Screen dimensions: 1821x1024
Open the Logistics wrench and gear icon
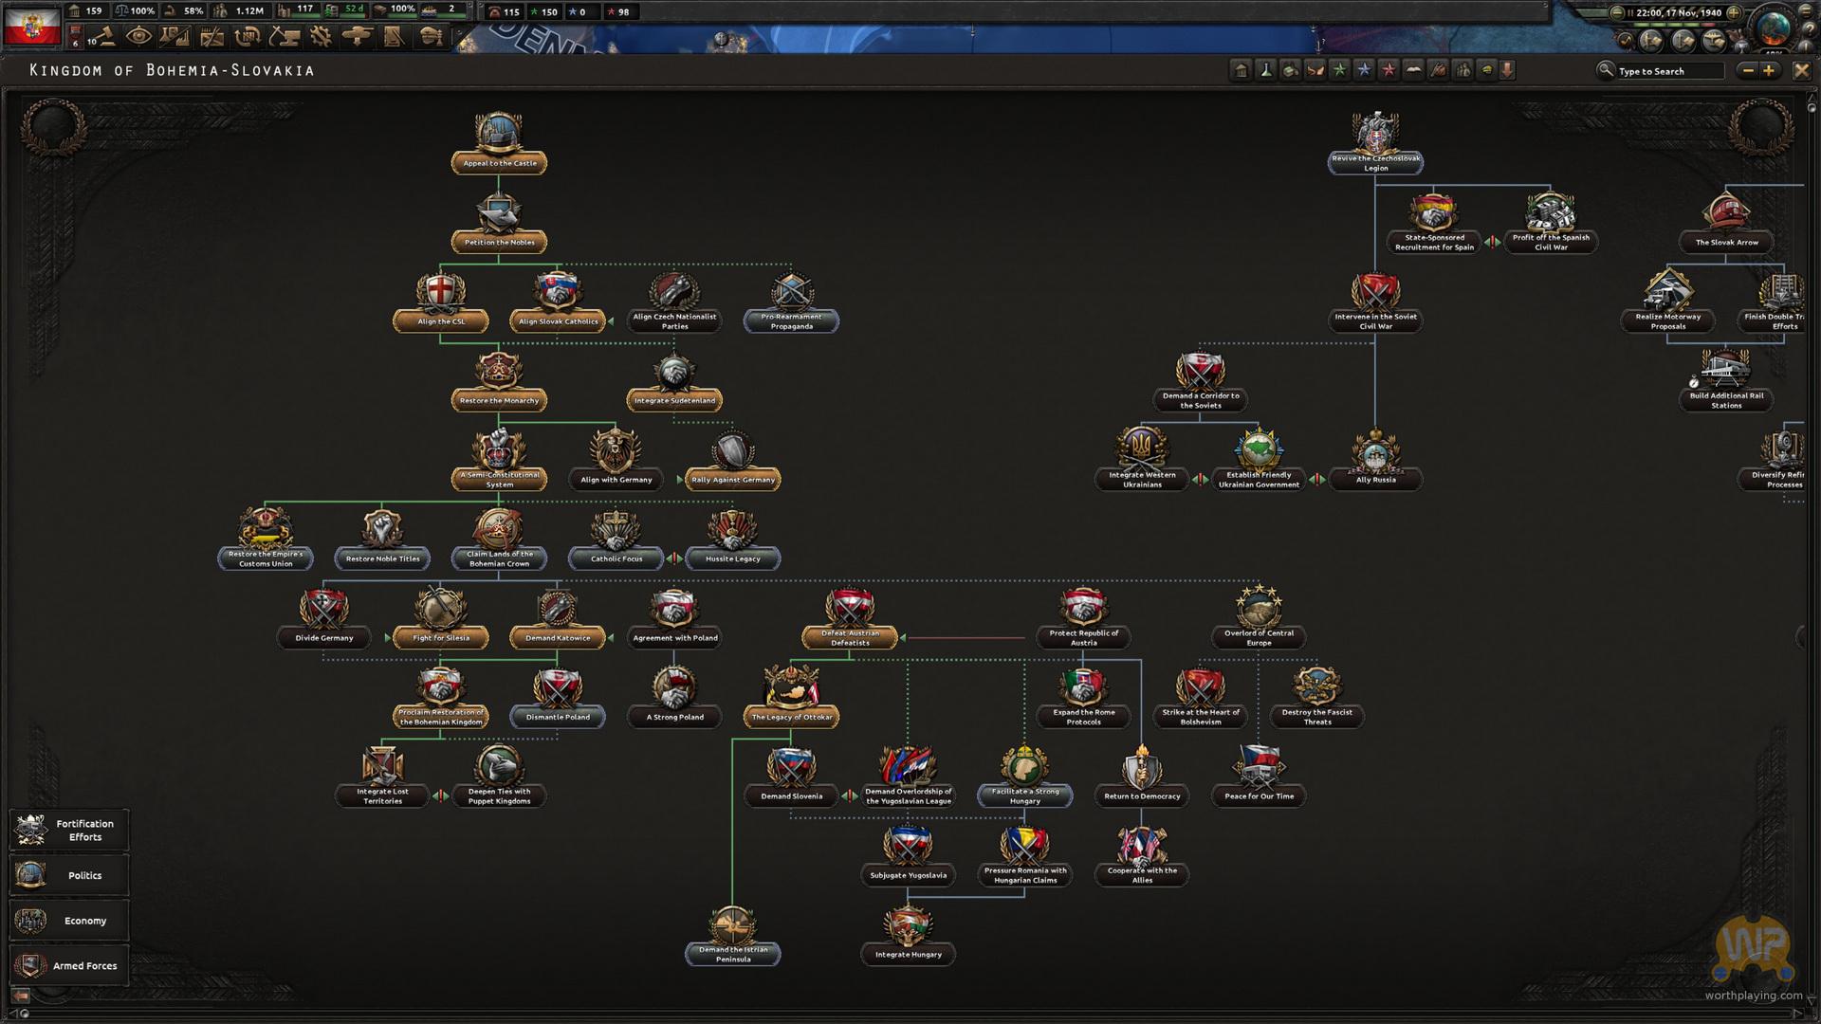[x=321, y=37]
